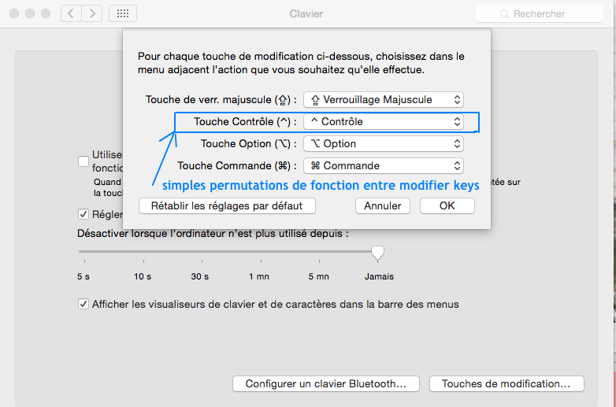Click the Annuler button
616x407 pixels.
tap(383, 205)
